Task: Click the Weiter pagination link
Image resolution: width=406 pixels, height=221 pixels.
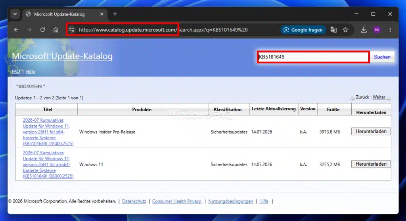Action: pyautogui.click(x=379, y=97)
